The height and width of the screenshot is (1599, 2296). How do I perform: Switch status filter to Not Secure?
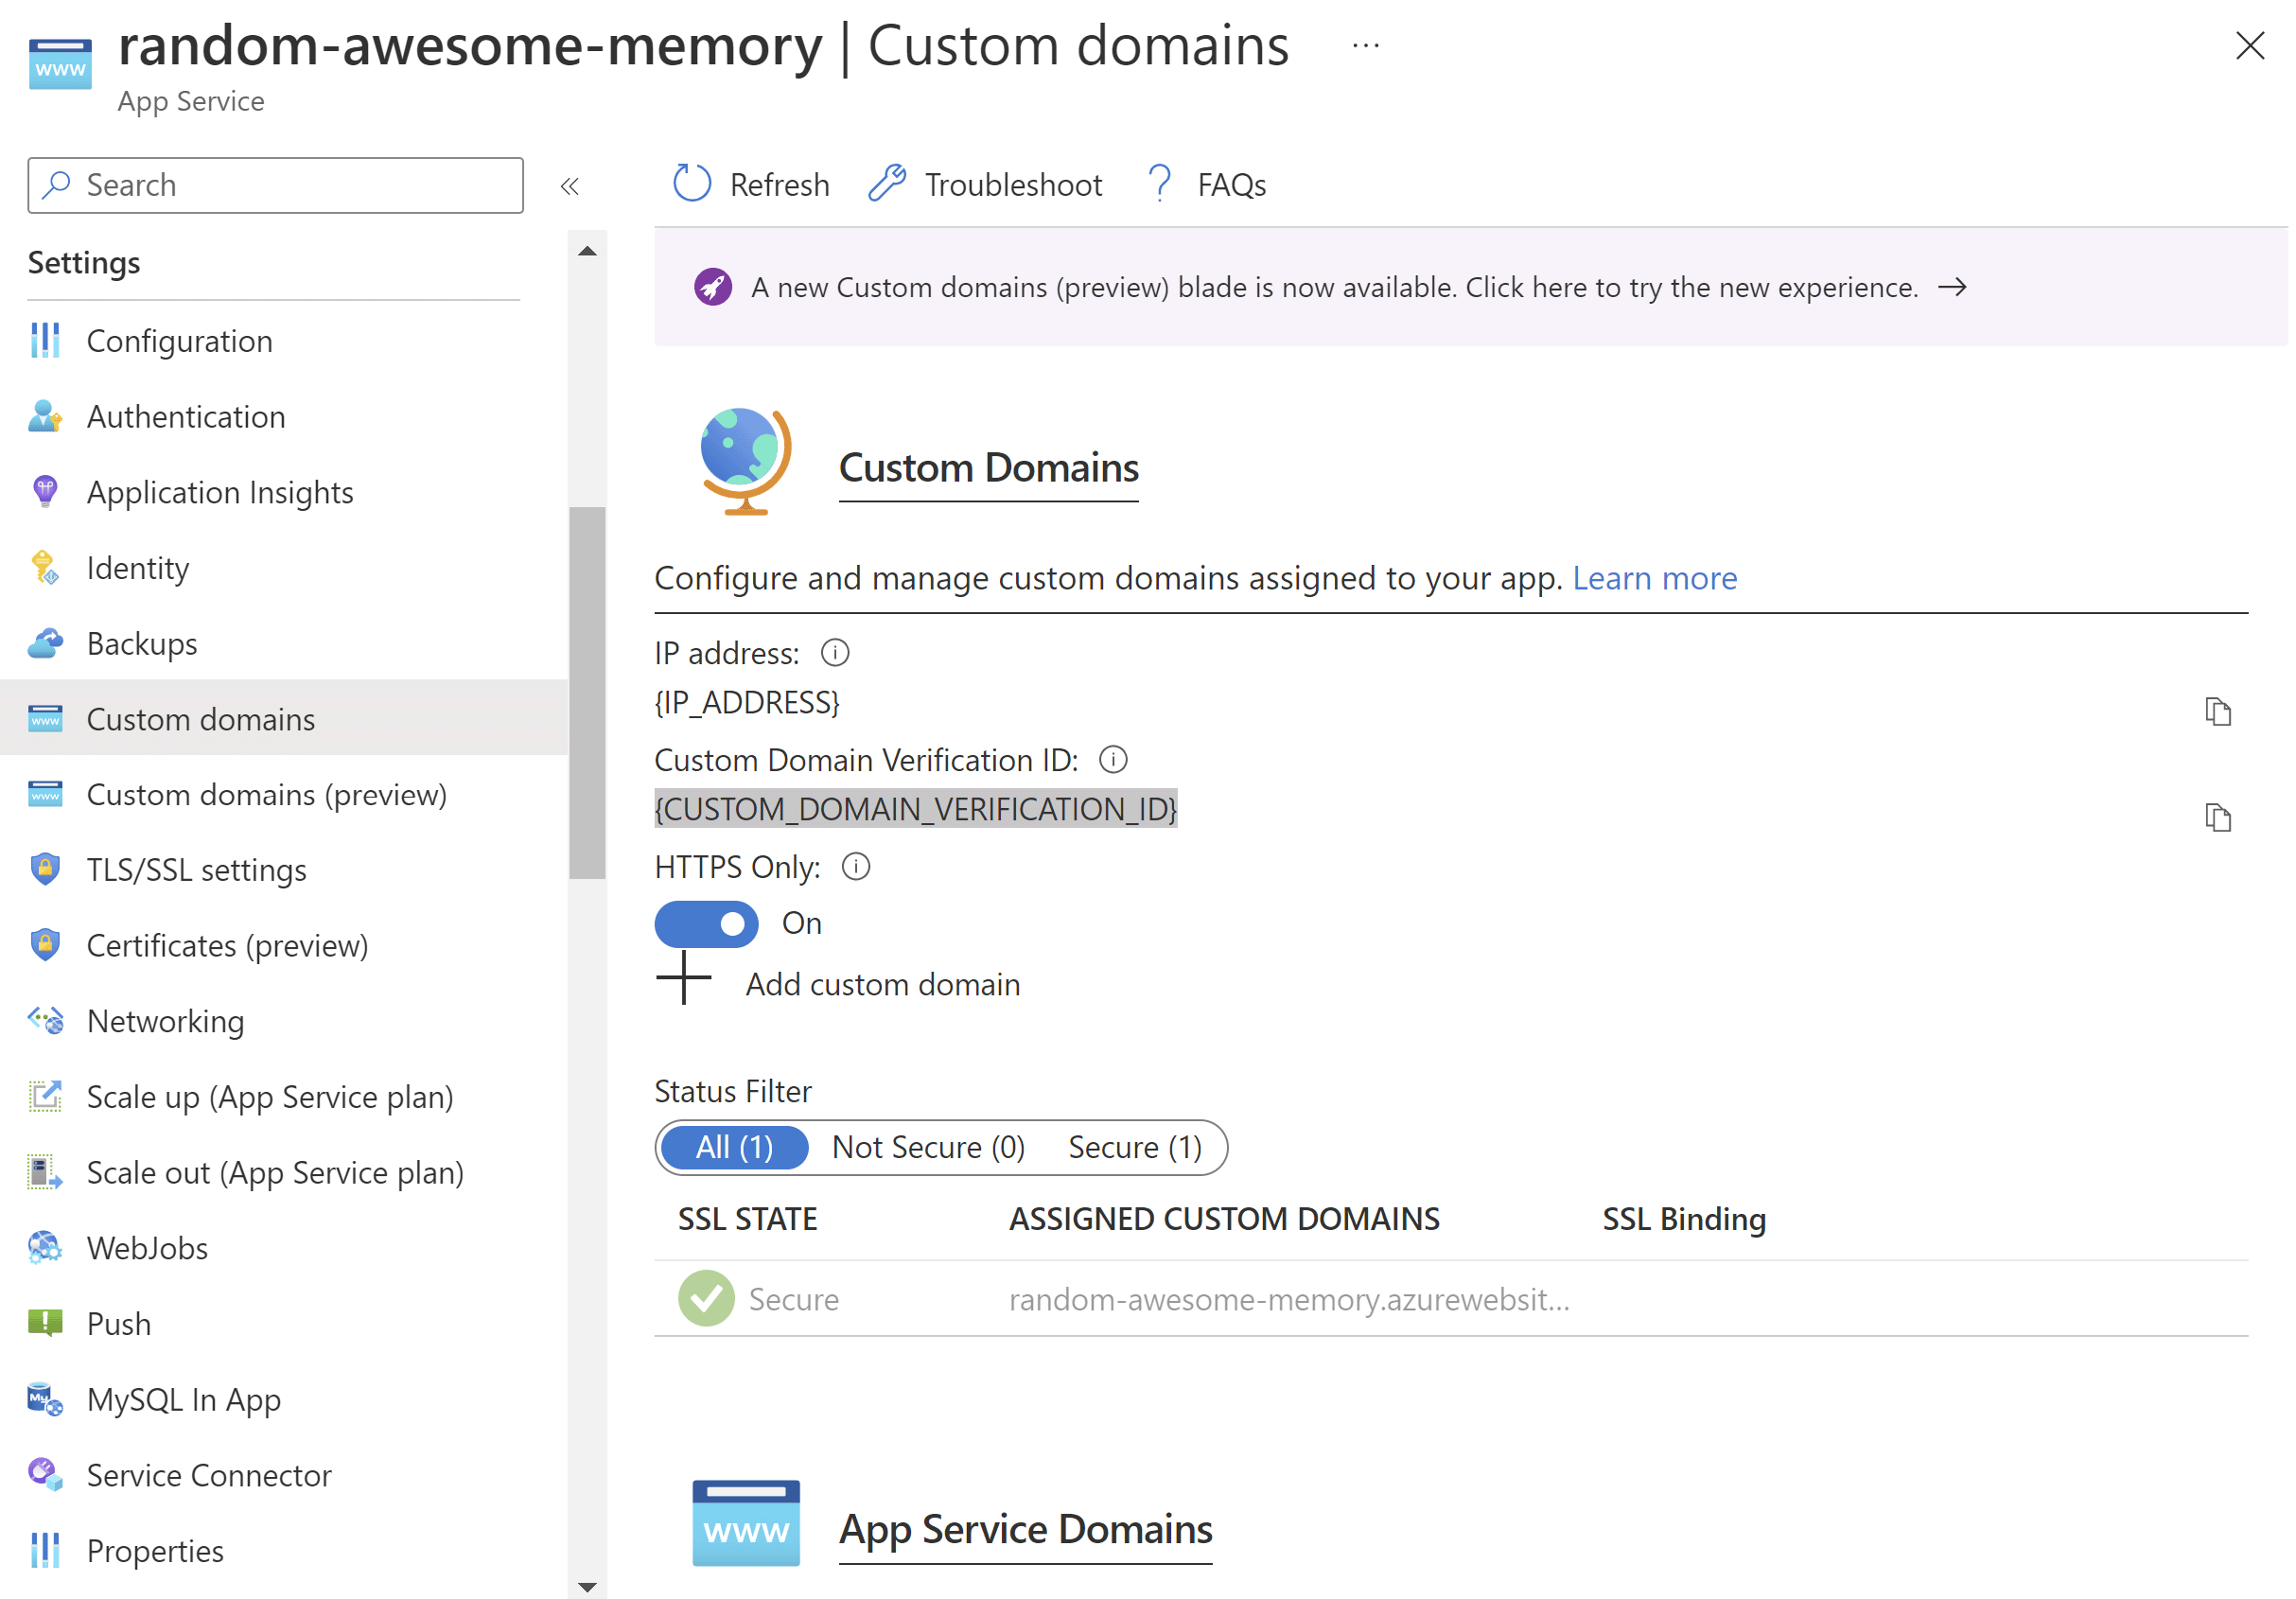click(928, 1147)
